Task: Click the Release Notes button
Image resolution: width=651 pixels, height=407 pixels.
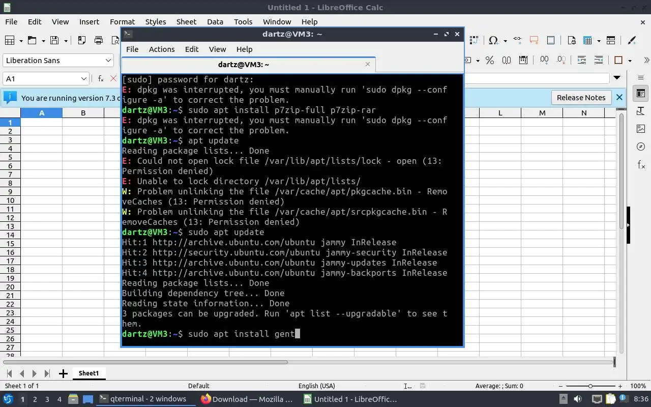Action: point(581,98)
